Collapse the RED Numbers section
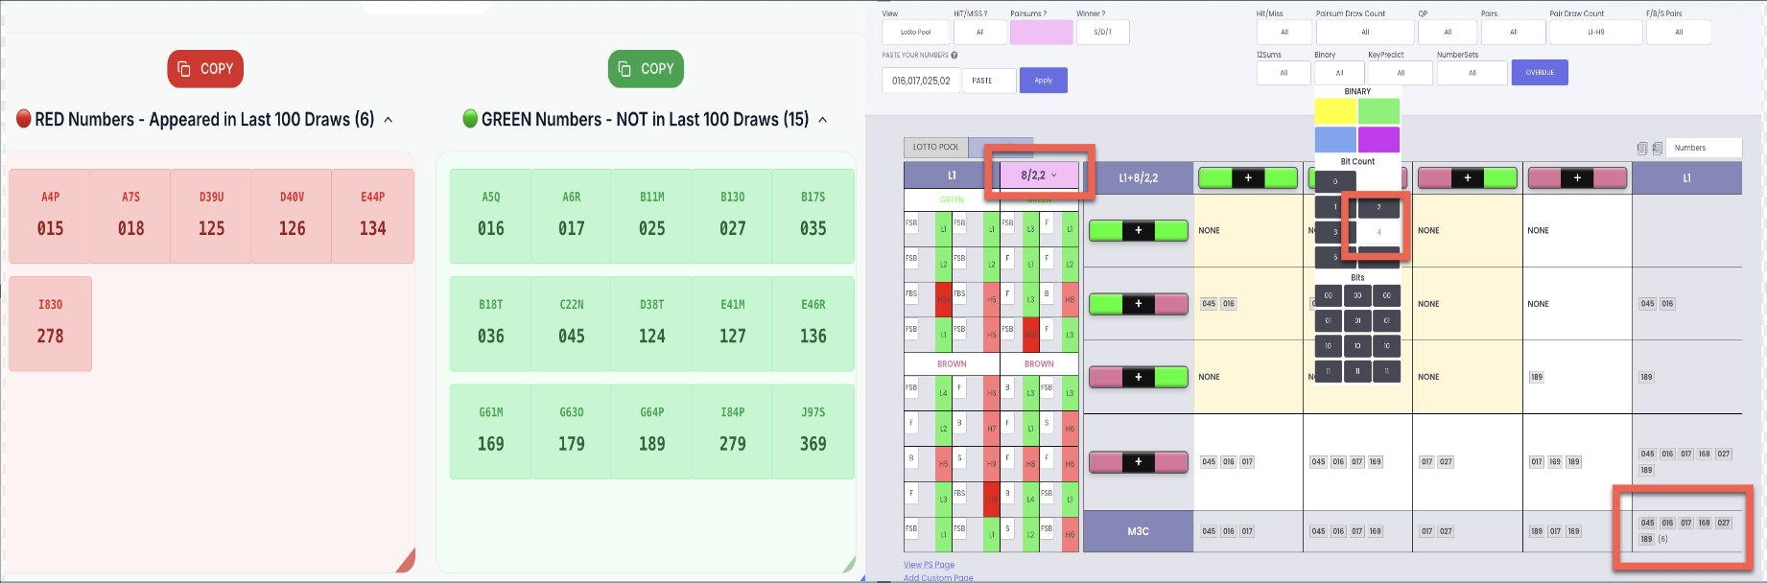This screenshot has width=1767, height=583. [389, 120]
